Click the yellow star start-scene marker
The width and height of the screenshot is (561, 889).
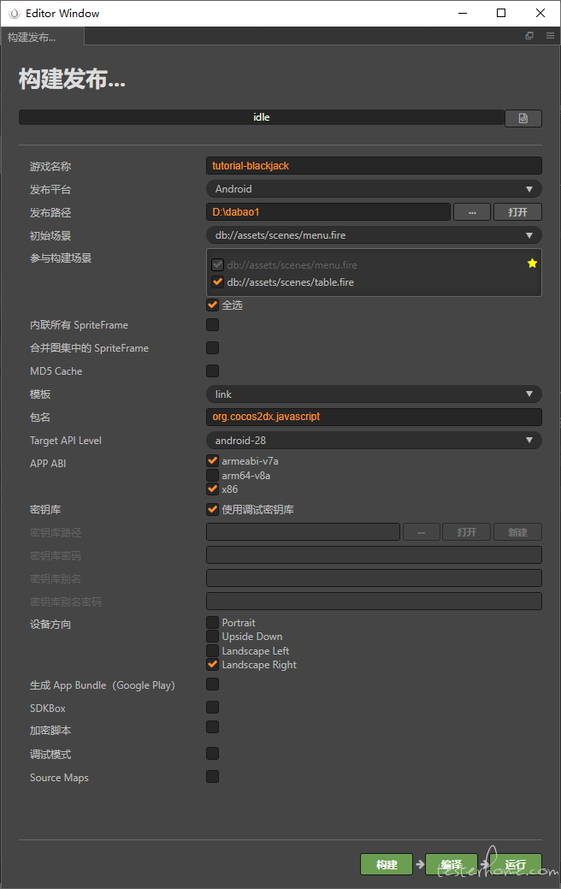[x=532, y=263]
